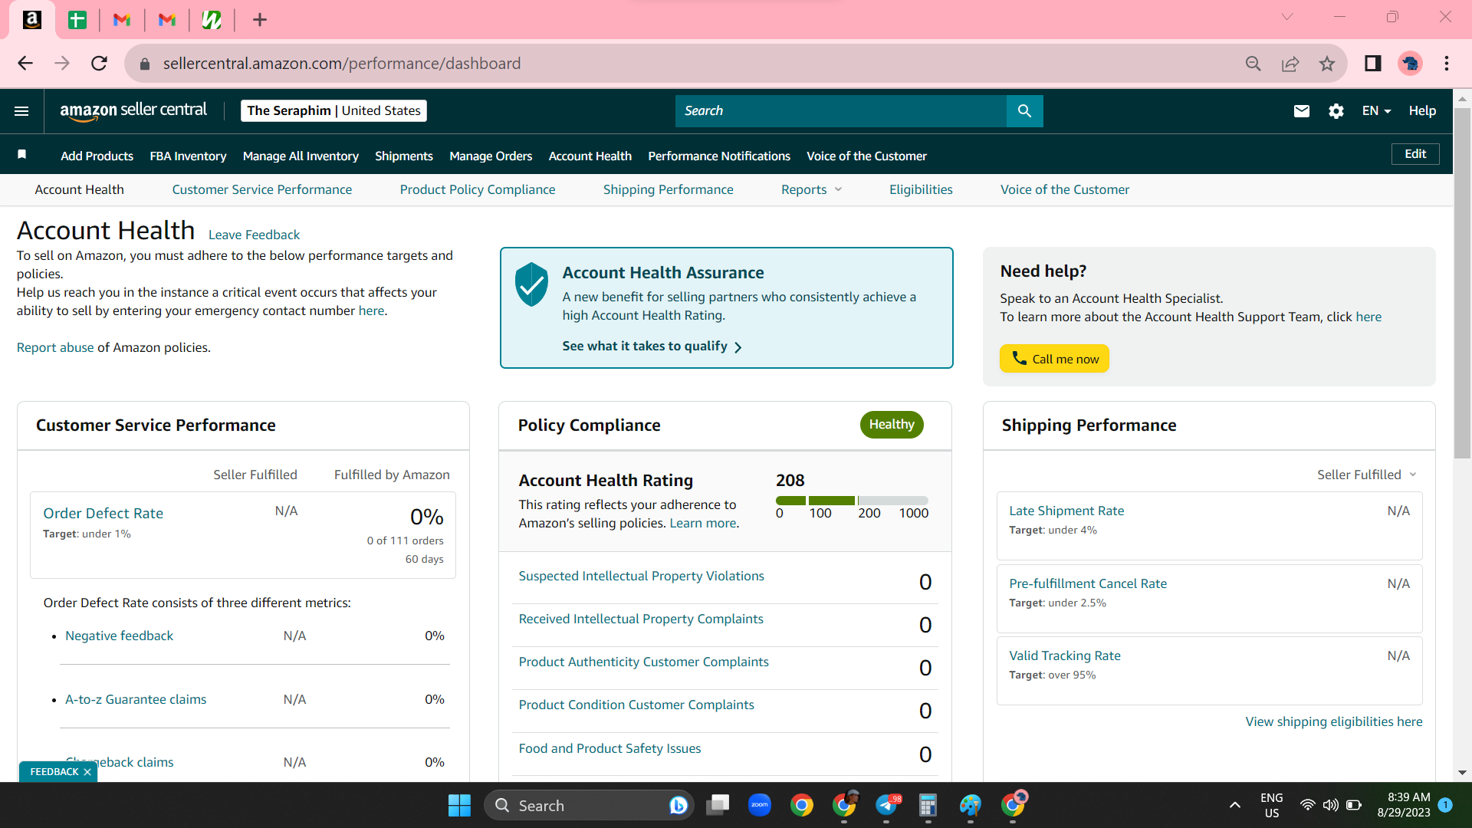Open the Chrome three-dot menu
This screenshot has height=828, width=1472.
click(1447, 64)
